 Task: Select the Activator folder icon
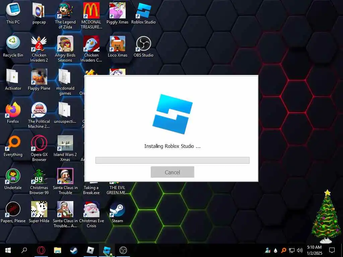[x=13, y=80]
